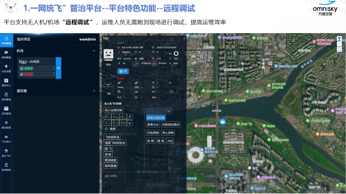Viewport: 346px width, 194px height.
Task: Click 有效负载控制 payload control toggle
Action: click(156, 118)
